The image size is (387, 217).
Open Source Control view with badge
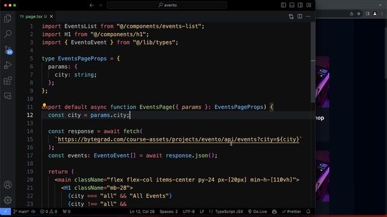click(8, 49)
